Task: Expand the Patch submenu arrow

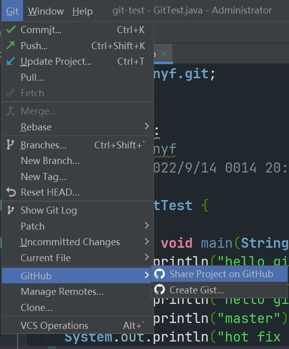Action: click(147, 226)
